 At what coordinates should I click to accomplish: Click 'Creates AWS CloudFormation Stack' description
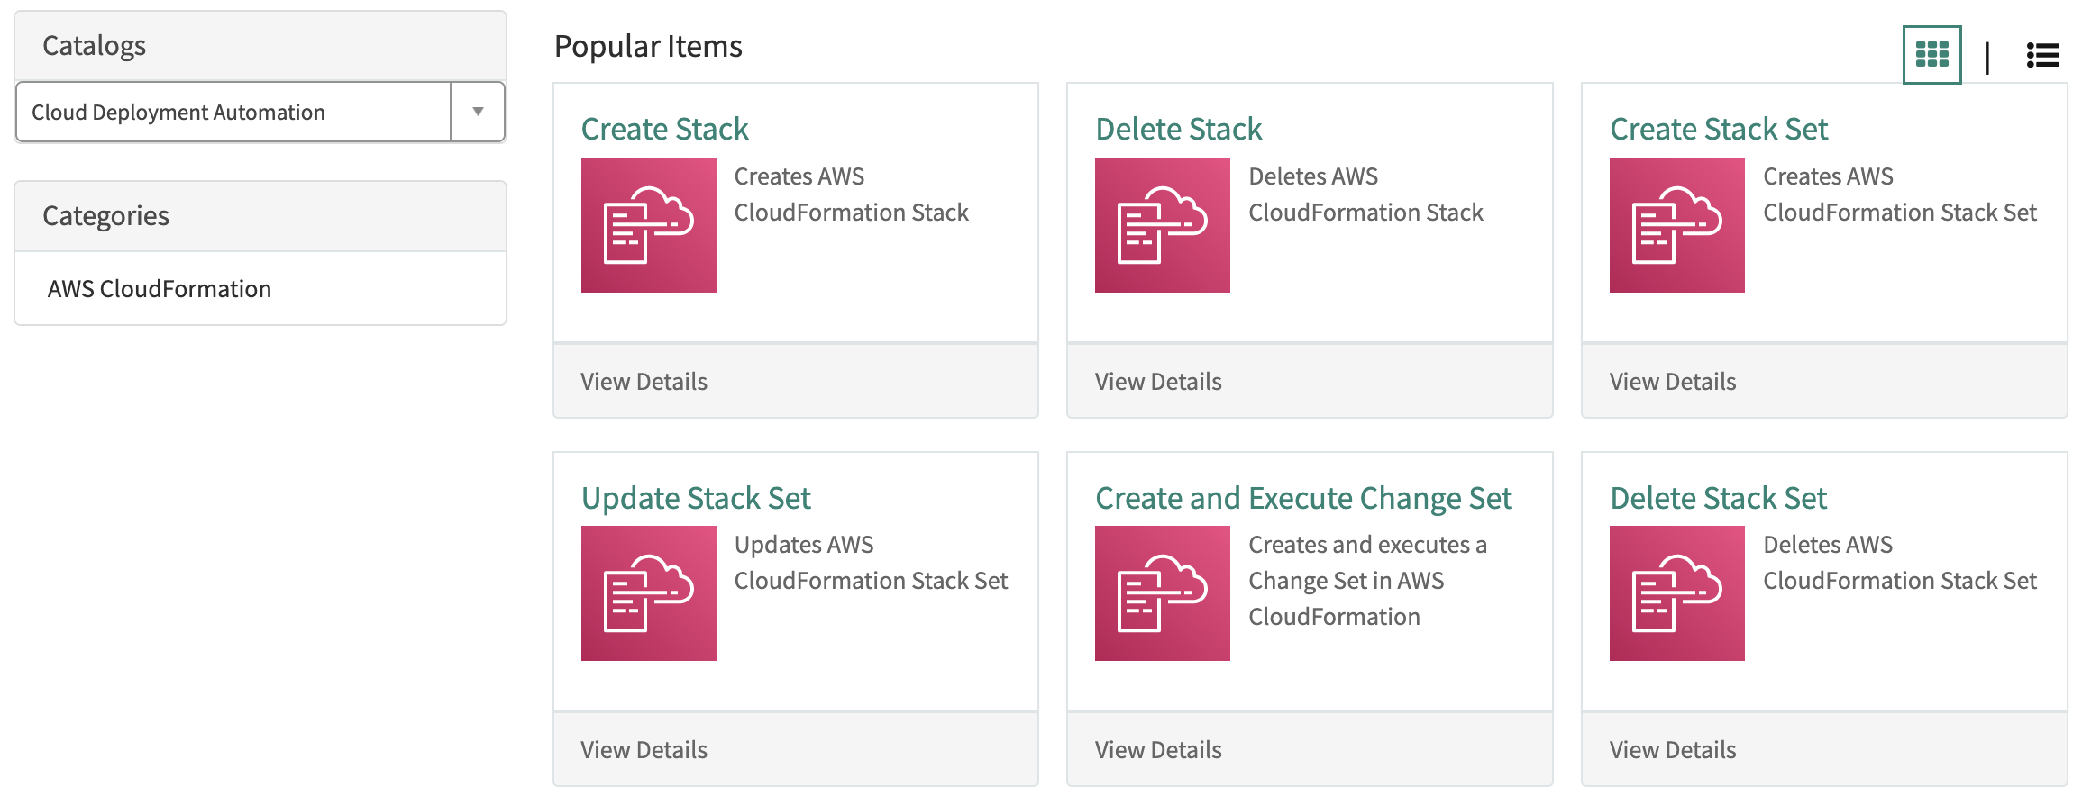[851, 194]
